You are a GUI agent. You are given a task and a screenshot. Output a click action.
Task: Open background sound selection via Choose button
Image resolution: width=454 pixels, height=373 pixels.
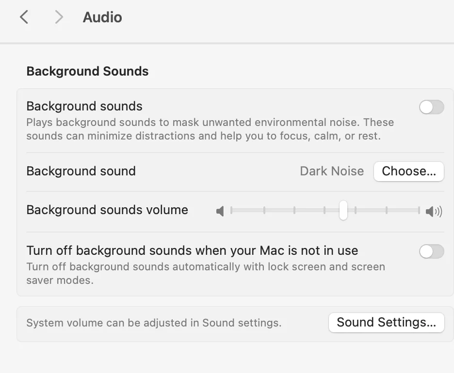(409, 171)
